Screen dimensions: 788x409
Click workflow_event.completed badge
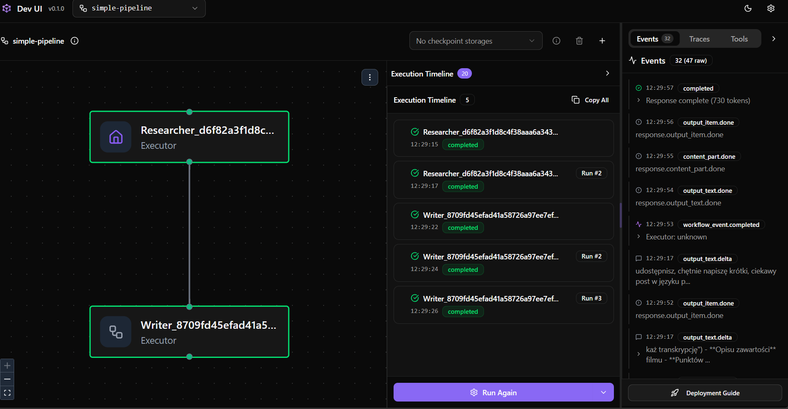tap(721, 224)
